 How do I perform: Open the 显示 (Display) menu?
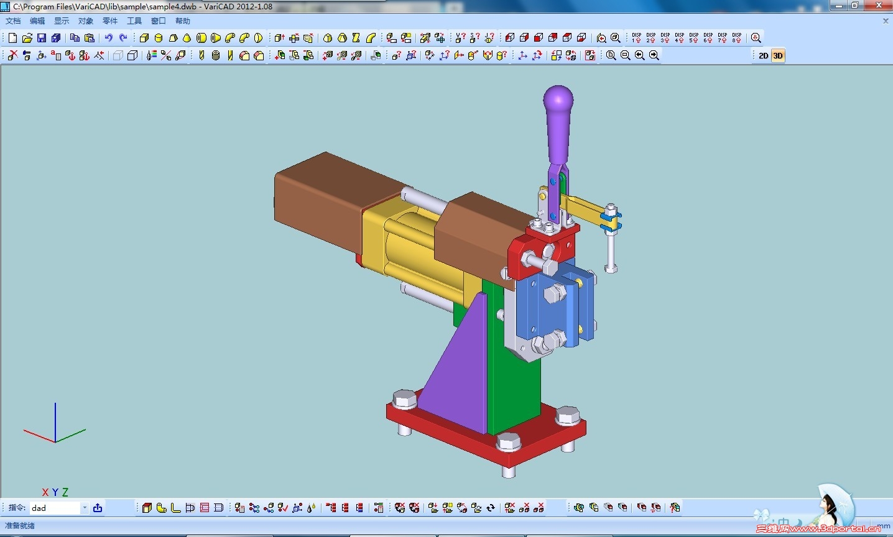click(x=62, y=21)
